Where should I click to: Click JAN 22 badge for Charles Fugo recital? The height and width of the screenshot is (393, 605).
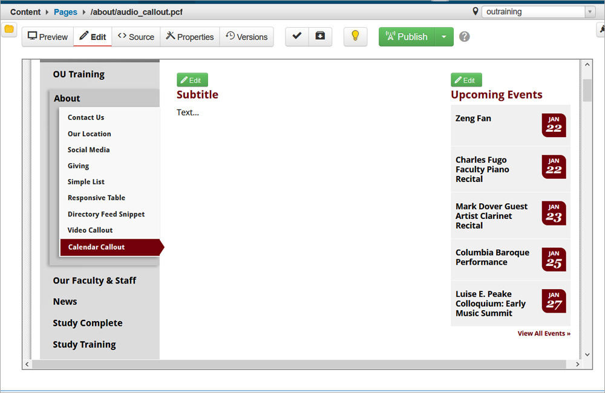tap(554, 167)
